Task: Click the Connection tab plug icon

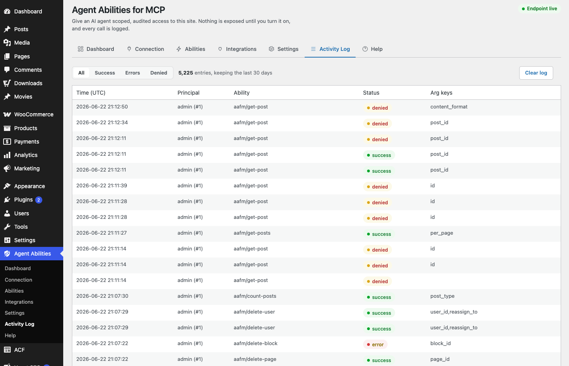Action: [x=129, y=49]
